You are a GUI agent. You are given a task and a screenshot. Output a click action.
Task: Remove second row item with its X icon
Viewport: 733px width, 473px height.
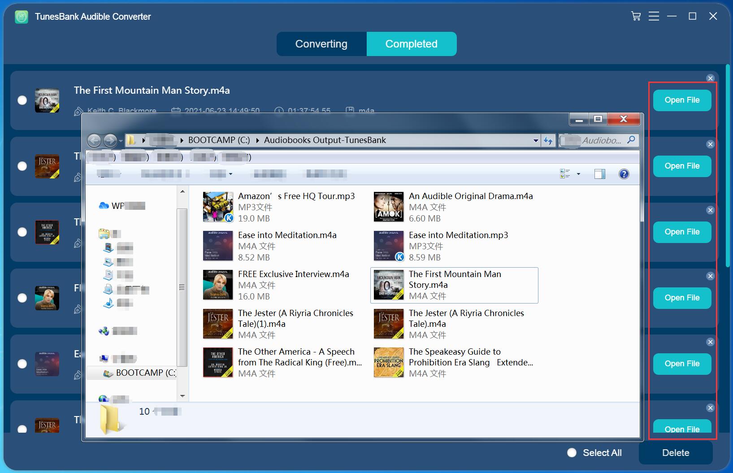pos(710,144)
